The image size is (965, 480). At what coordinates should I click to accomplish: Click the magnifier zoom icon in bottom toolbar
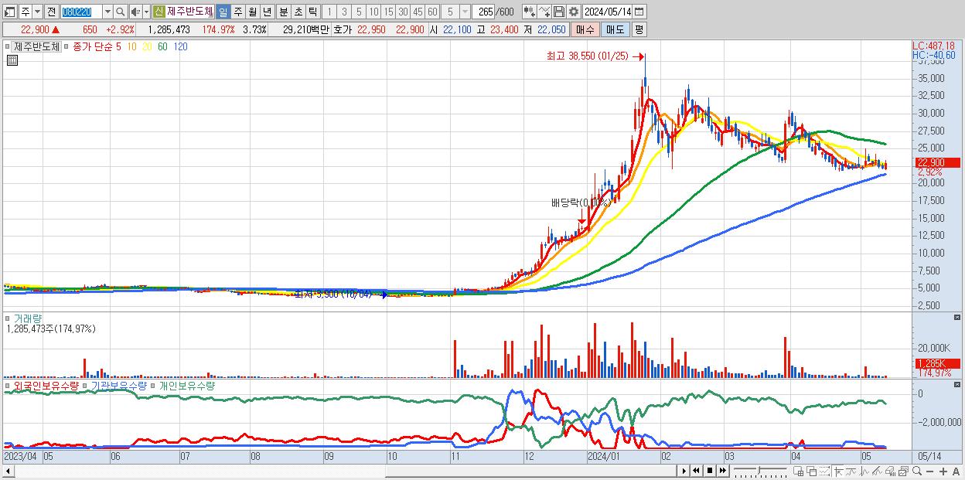click(917, 471)
